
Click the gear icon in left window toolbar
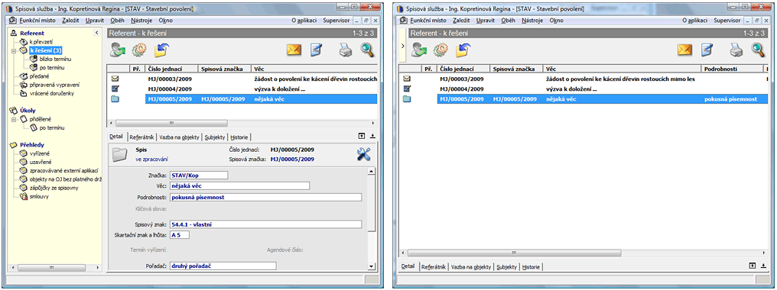point(139,50)
